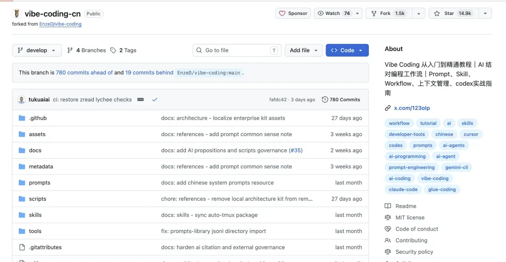The width and height of the screenshot is (506, 262).
Task: Click the Fork repository icon
Action: (374, 13)
